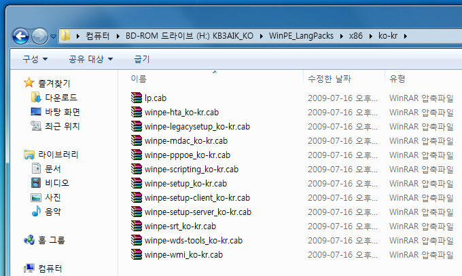462x276 pixels.
Task: Select file name winpe-wmi_ko-kr.cab
Action: pyautogui.click(x=183, y=255)
